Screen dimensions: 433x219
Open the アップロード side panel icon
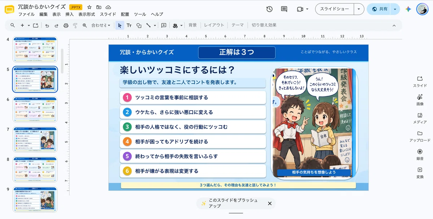pyautogui.click(x=420, y=133)
